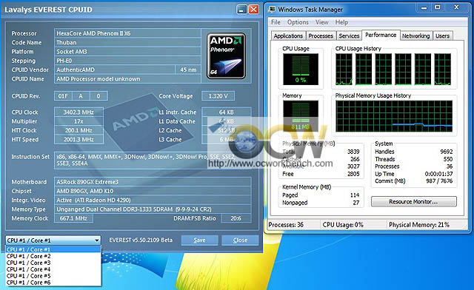Open the Help menu in Task Manager
Screen dimensions: 474x290
tap(341, 22)
